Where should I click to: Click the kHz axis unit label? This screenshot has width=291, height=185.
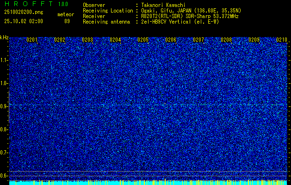click(x=4, y=37)
